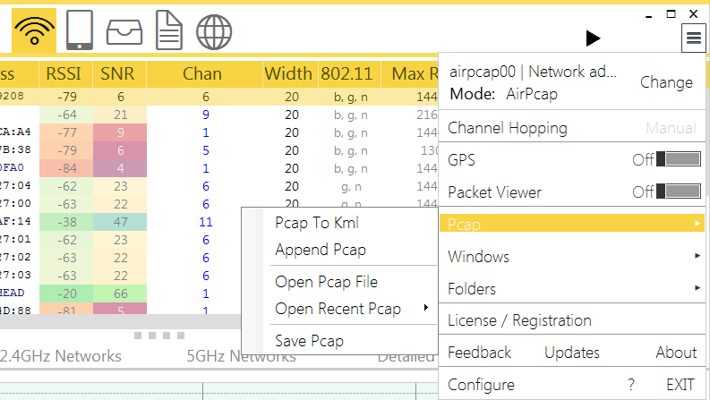Viewport: 710px width, 400px height.
Task: Open Configure settings
Action: [x=482, y=385]
